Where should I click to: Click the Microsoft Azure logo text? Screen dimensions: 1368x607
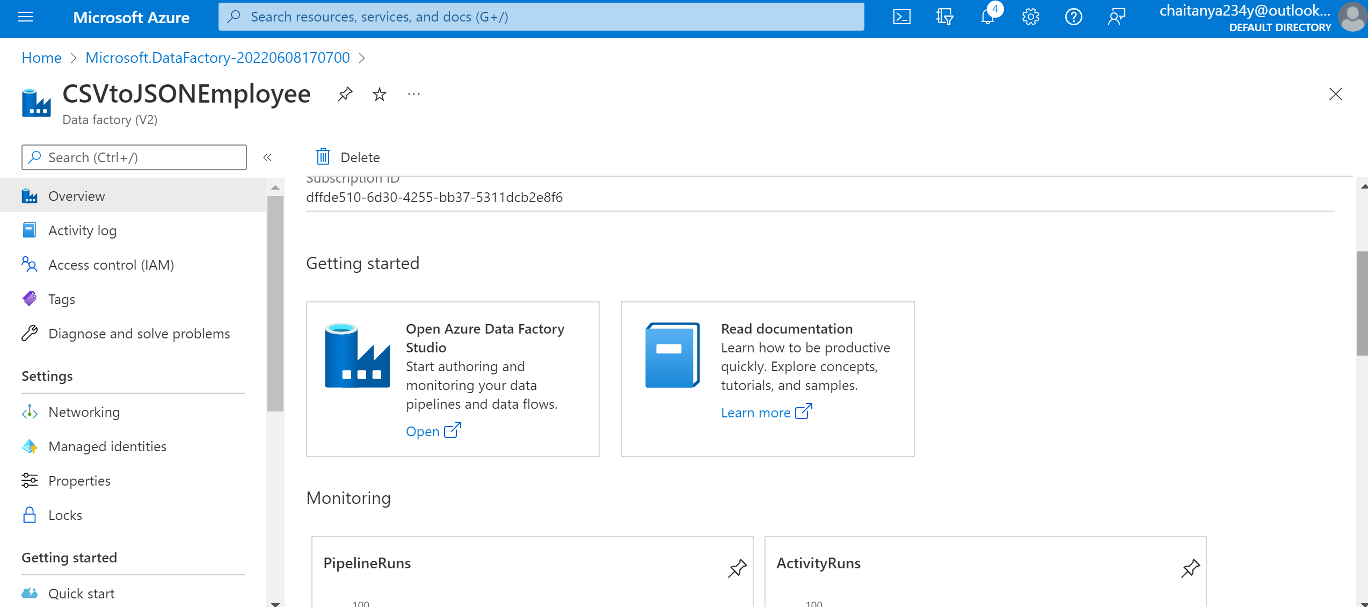[x=131, y=17]
